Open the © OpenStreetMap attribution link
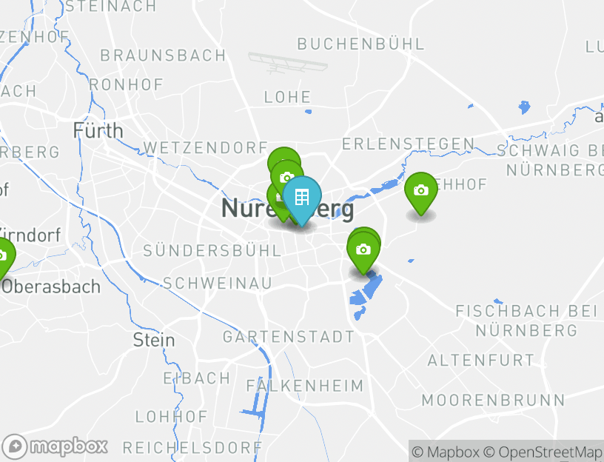This screenshot has height=462, width=604. 543,452
